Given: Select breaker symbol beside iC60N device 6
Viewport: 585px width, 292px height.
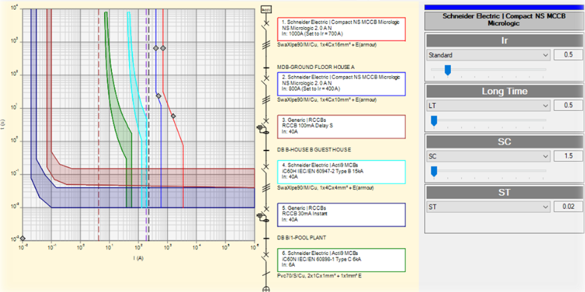Looking at the screenshot, I should tap(266, 256).
